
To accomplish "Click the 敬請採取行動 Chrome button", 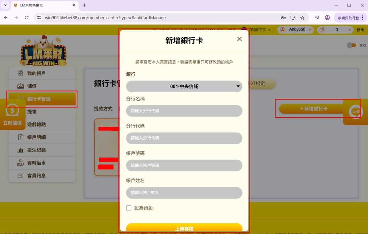I will pyautogui.click(x=350, y=18).
